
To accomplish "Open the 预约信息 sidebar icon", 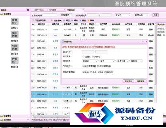I will click(x=15, y=34).
